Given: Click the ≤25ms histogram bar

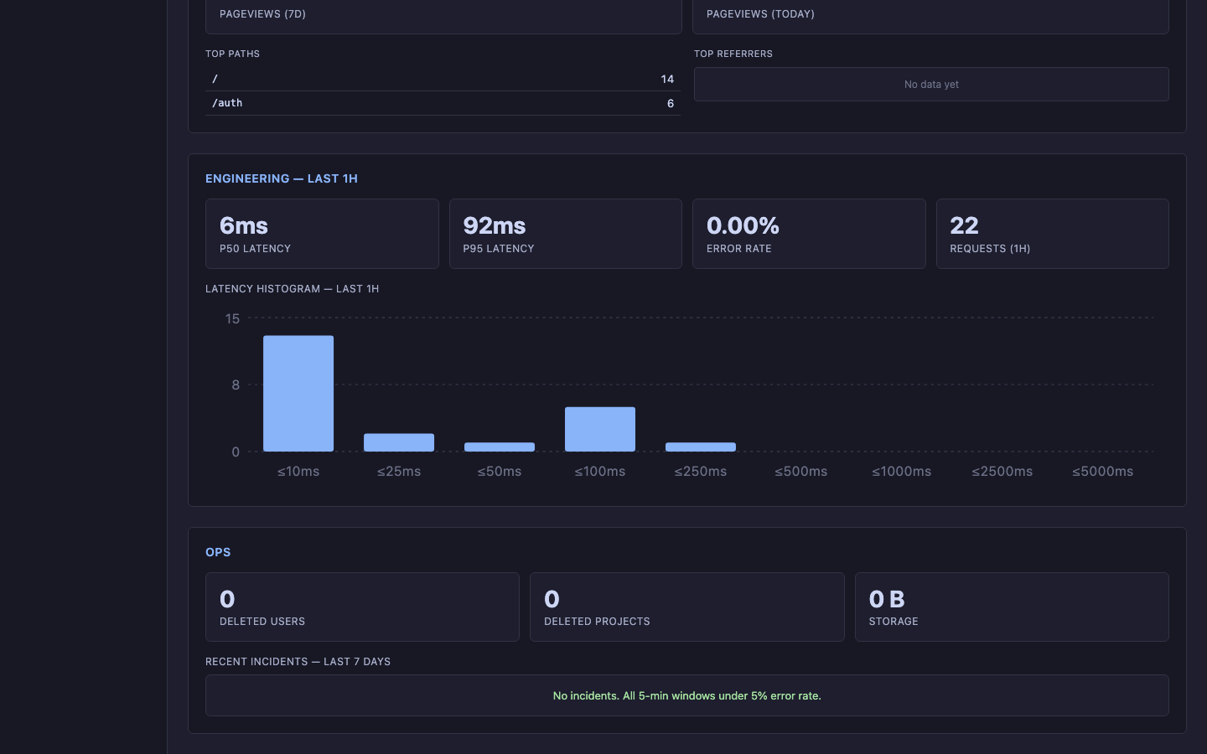Looking at the screenshot, I should tap(399, 442).
